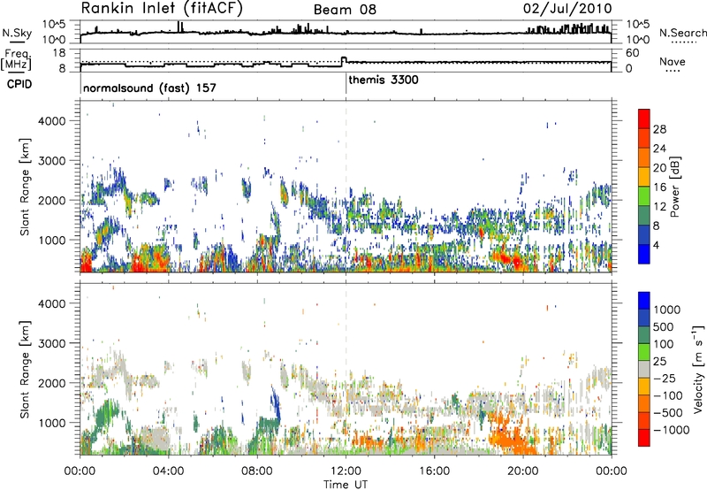Viewport: 707px width, 490px height.
Task: Click the "28" power colorbar tick
Action: coord(659,129)
